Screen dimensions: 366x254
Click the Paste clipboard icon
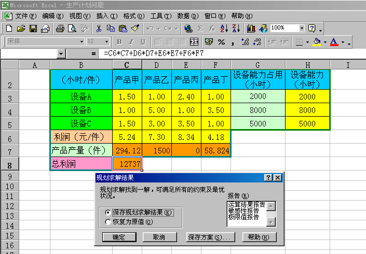click(123, 29)
